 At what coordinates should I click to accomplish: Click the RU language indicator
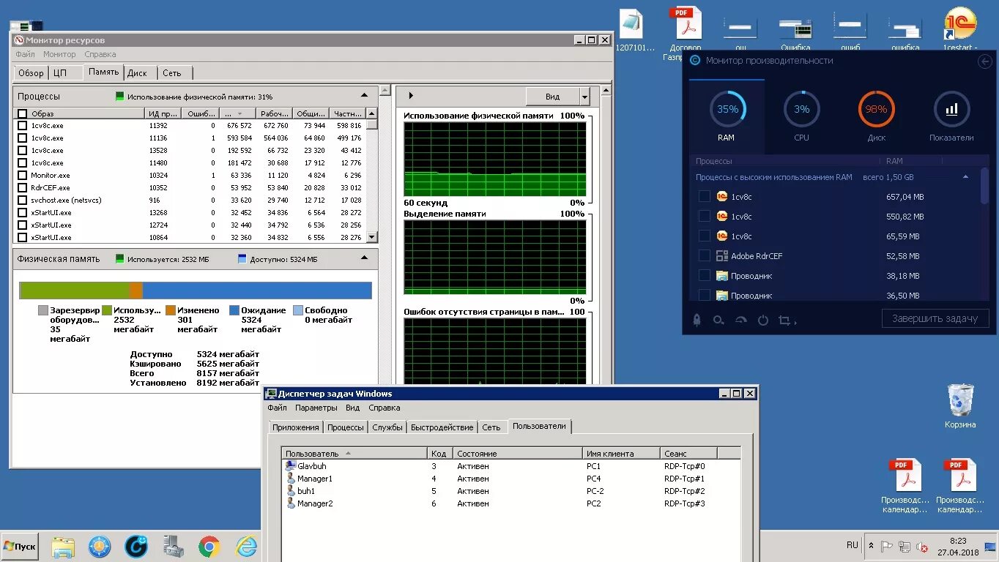tap(852, 545)
